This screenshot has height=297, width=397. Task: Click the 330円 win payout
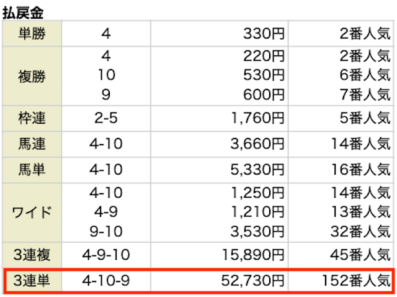pyautogui.click(x=264, y=34)
